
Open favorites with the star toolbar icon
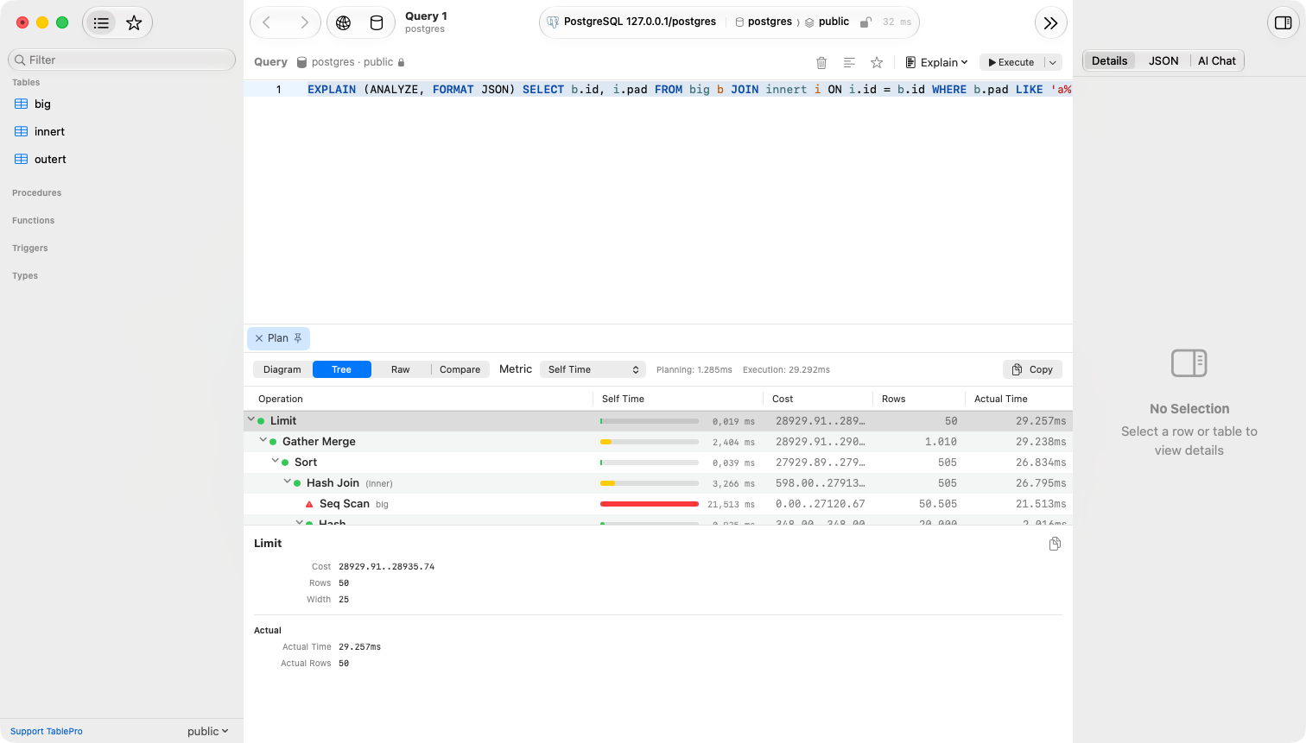[x=134, y=23]
